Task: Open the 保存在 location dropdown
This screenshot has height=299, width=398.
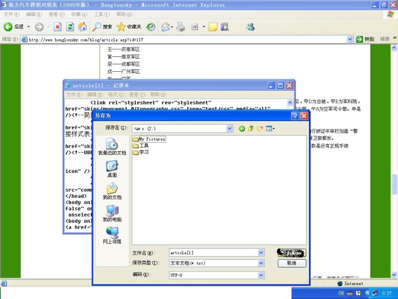Action: (229, 128)
